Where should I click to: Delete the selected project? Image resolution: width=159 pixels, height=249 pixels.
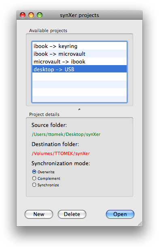point(72,214)
